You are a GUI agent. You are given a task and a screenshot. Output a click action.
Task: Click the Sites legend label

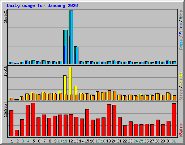tap(181, 95)
